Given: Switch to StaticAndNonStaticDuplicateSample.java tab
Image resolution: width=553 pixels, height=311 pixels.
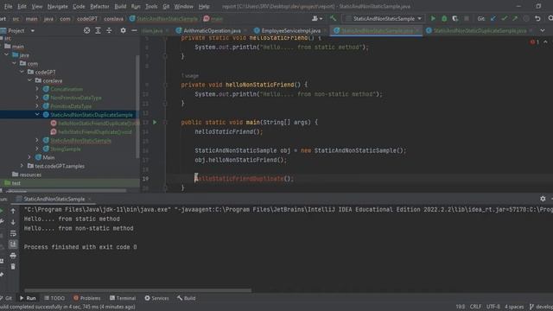Looking at the screenshot, I should pos(480,31).
